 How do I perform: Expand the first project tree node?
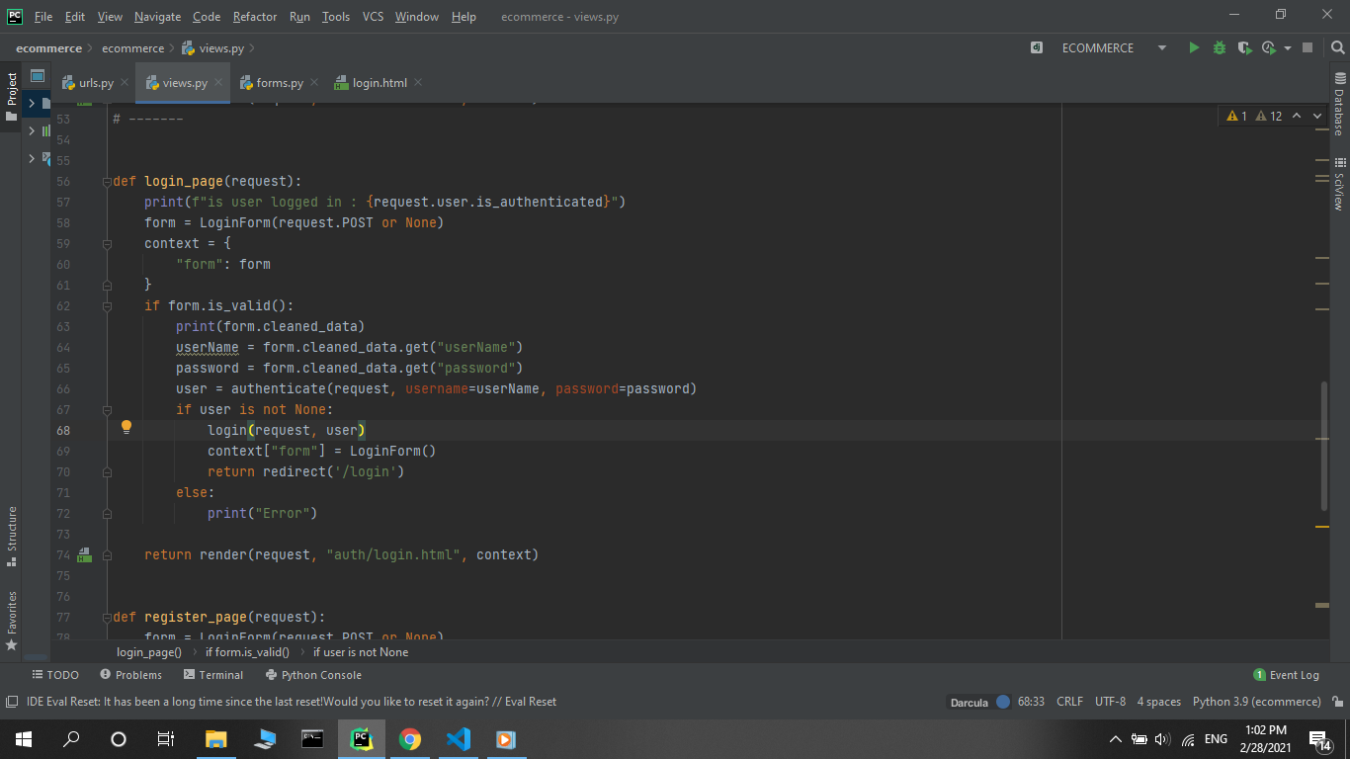(32, 104)
